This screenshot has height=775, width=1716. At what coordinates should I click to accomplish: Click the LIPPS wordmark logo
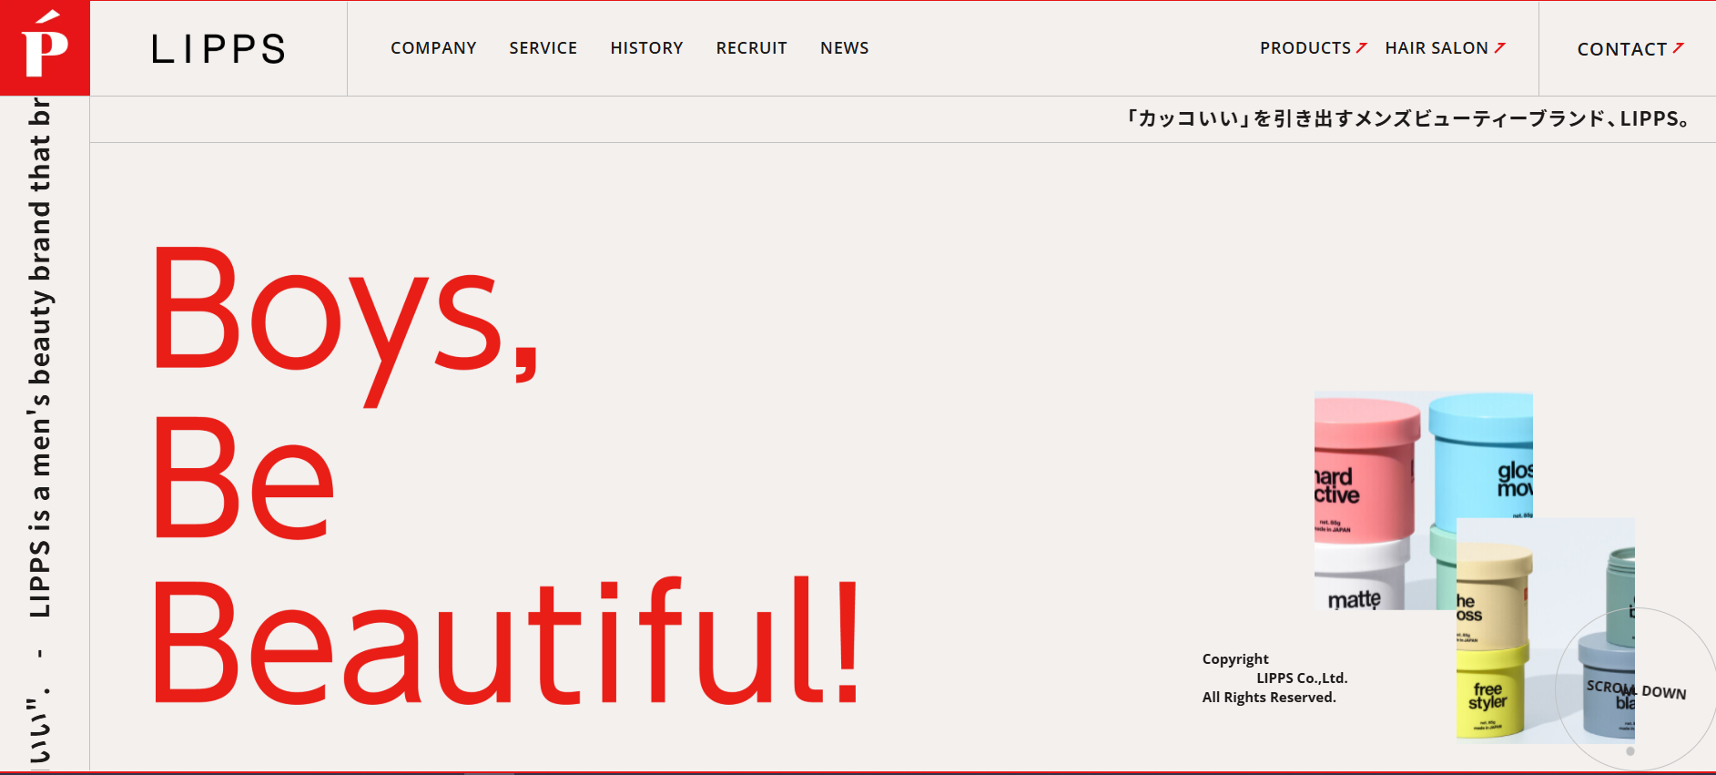(x=218, y=49)
